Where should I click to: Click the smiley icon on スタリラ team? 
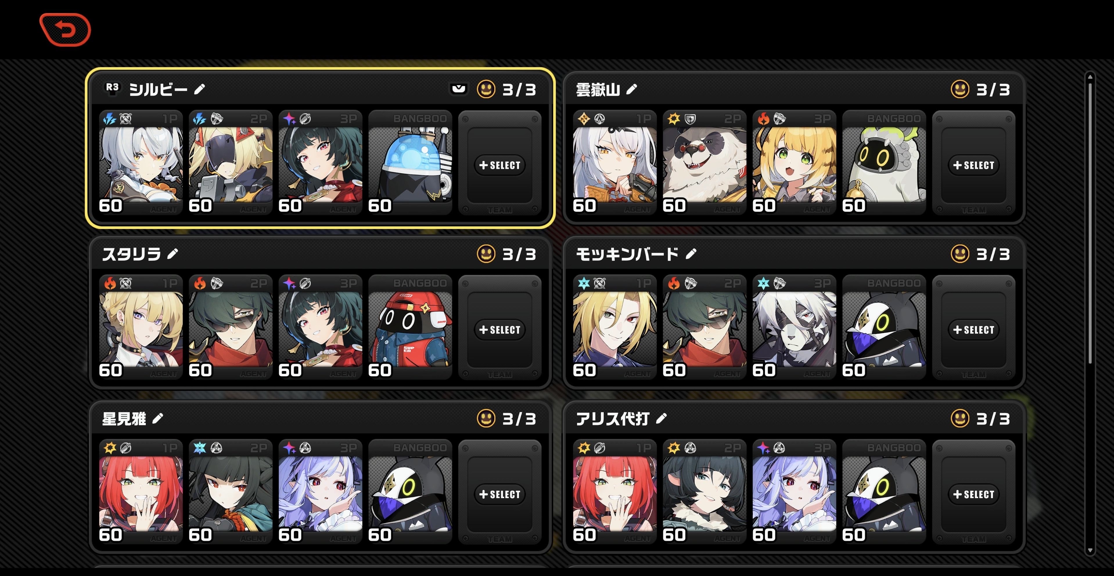coord(486,254)
